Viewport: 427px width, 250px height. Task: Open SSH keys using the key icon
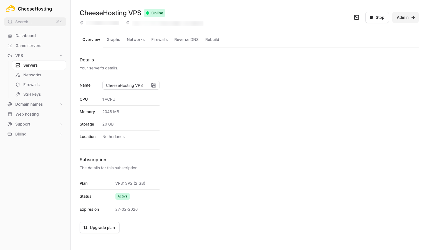tap(18, 94)
